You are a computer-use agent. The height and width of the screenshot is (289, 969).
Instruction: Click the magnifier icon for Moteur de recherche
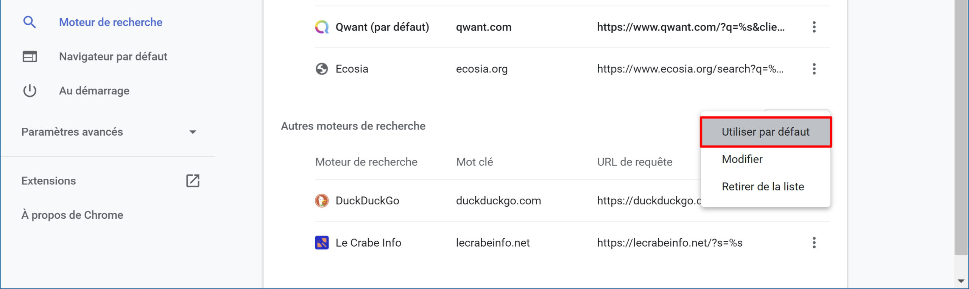pos(30,22)
